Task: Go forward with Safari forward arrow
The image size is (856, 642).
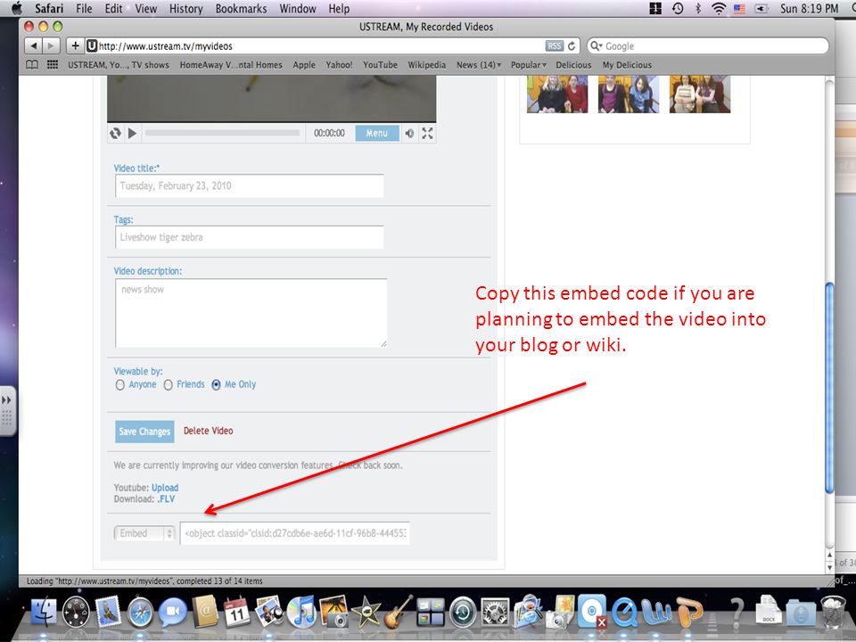Action: pos(51,46)
